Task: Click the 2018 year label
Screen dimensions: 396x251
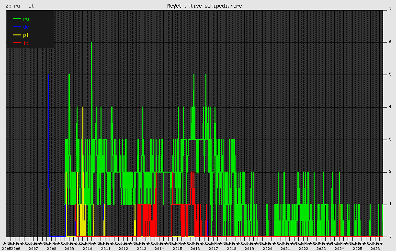Action: tap(231, 249)
